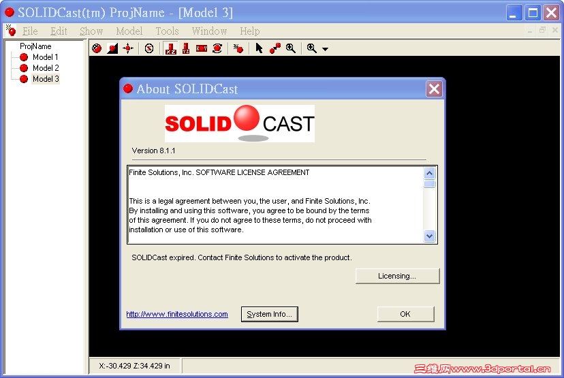Click license text scrollbar down arrow
Image resolution: width=564 pixels, height=378 pixels.
pos(430,236)
